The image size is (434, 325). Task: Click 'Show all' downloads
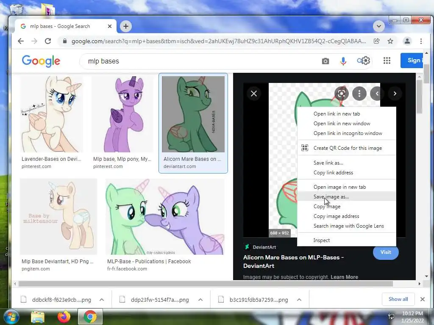click(398, 299)
